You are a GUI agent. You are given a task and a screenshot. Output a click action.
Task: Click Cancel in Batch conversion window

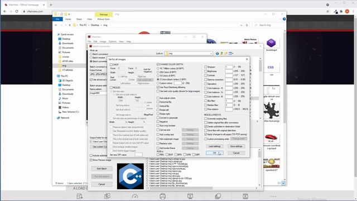pos(102,184)
